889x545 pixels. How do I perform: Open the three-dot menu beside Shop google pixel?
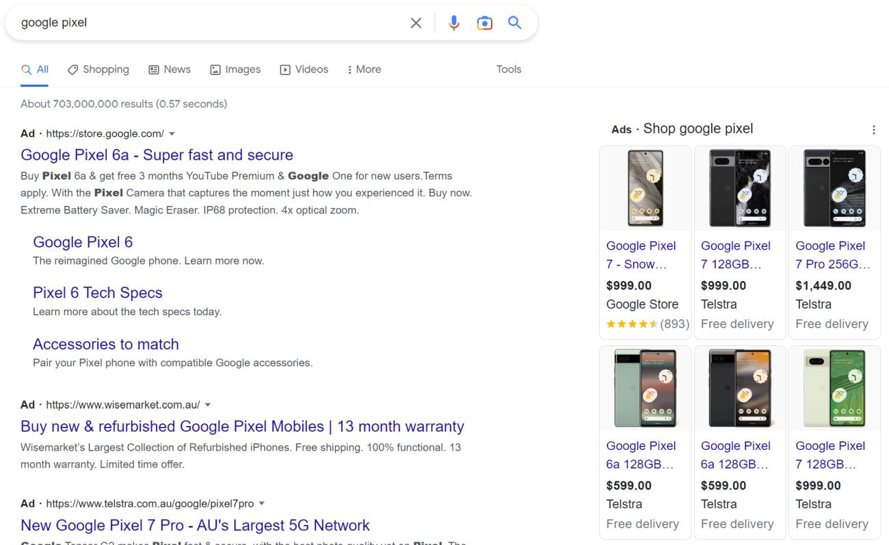point(873,130)
